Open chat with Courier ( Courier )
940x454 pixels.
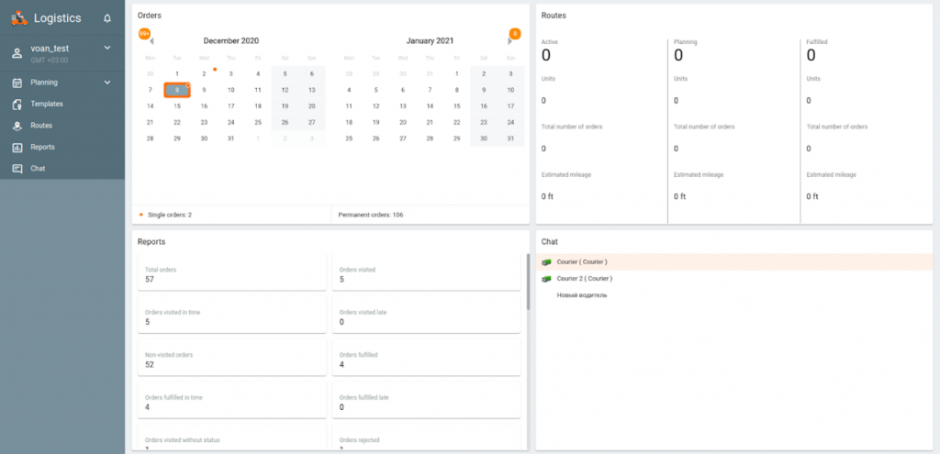581,262
